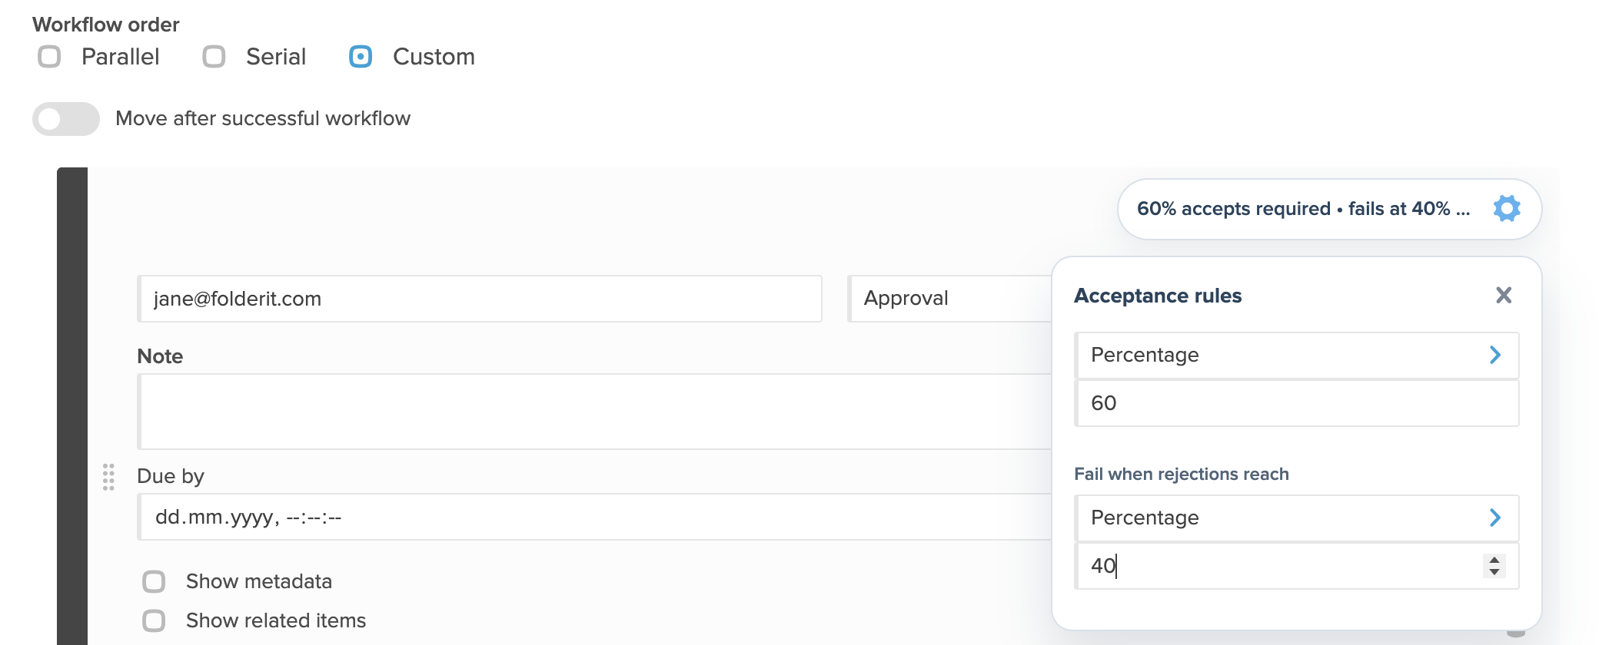Toggle Move after successful workflow switch
This screenshot has width=1599, height=645.
[66, 119]
